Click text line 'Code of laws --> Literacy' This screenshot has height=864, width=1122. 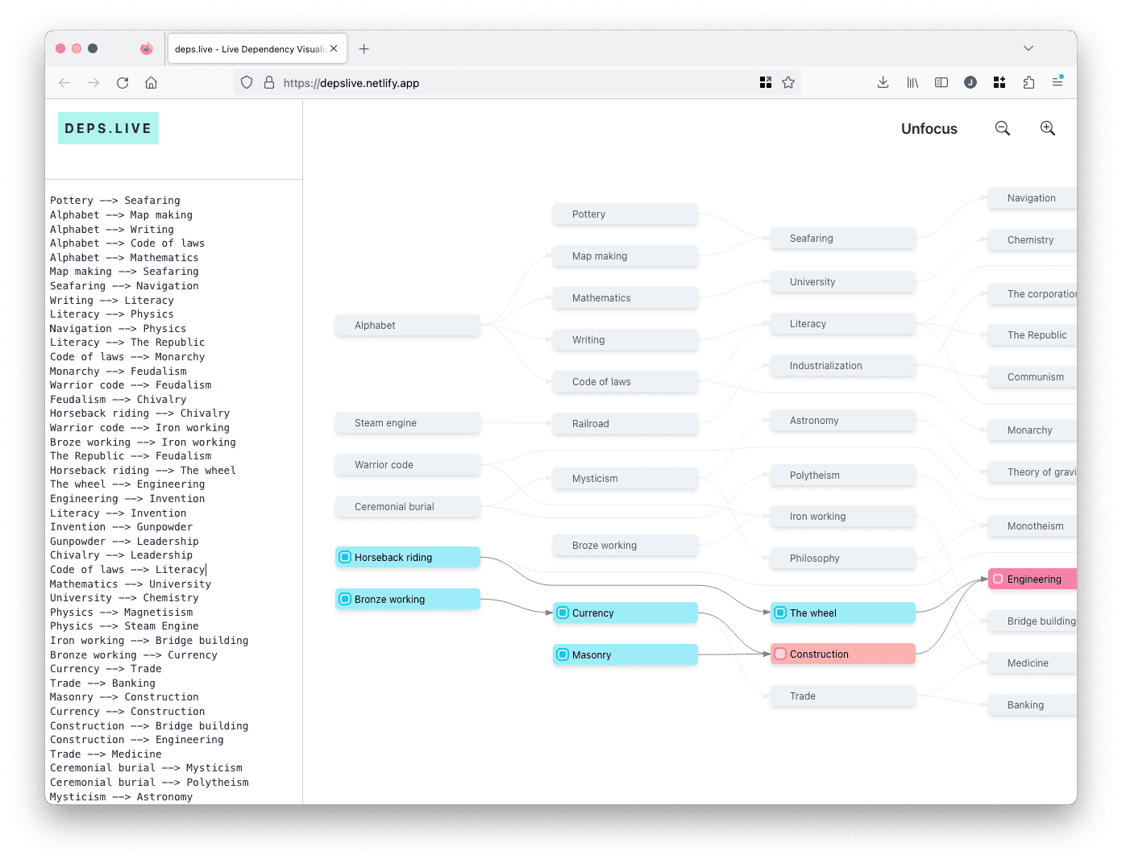coord(127,570)
